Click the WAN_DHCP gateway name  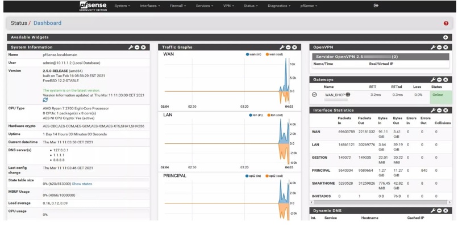click(335, 95)
